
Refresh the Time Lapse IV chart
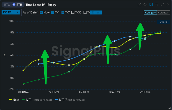(x=145, y=5)
